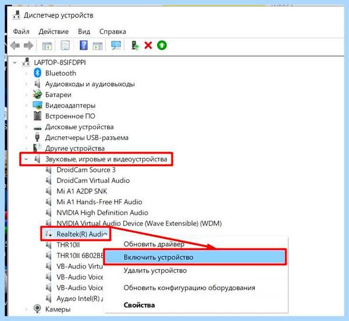The width and height of the screenshot is (349, 321).
Task: Click the firmware chip icon beside Встроенное ПО
Action: click(37, 116)
